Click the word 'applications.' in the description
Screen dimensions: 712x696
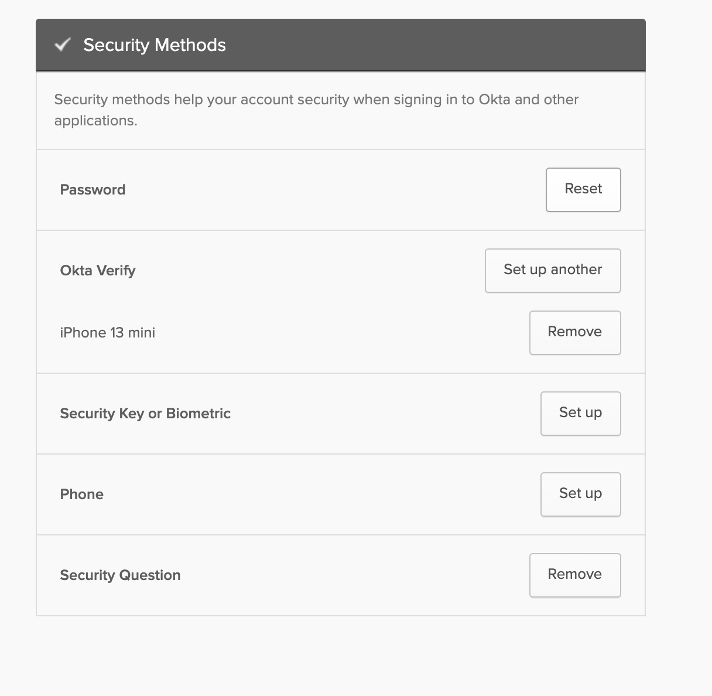click(x=95, y=121)
